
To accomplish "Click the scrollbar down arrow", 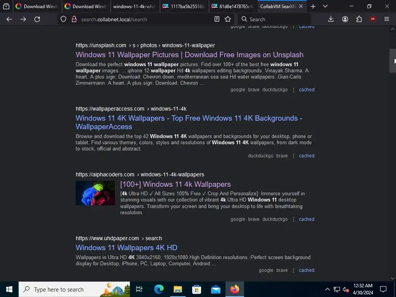I will pyautogui.click(x=393, y=278).
